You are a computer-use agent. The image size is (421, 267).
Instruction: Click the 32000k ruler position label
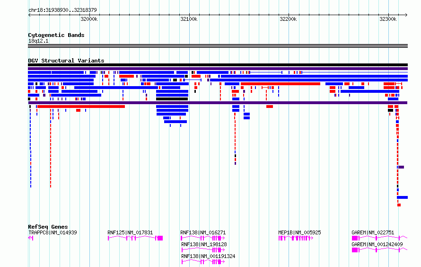[x=89, y=19]
